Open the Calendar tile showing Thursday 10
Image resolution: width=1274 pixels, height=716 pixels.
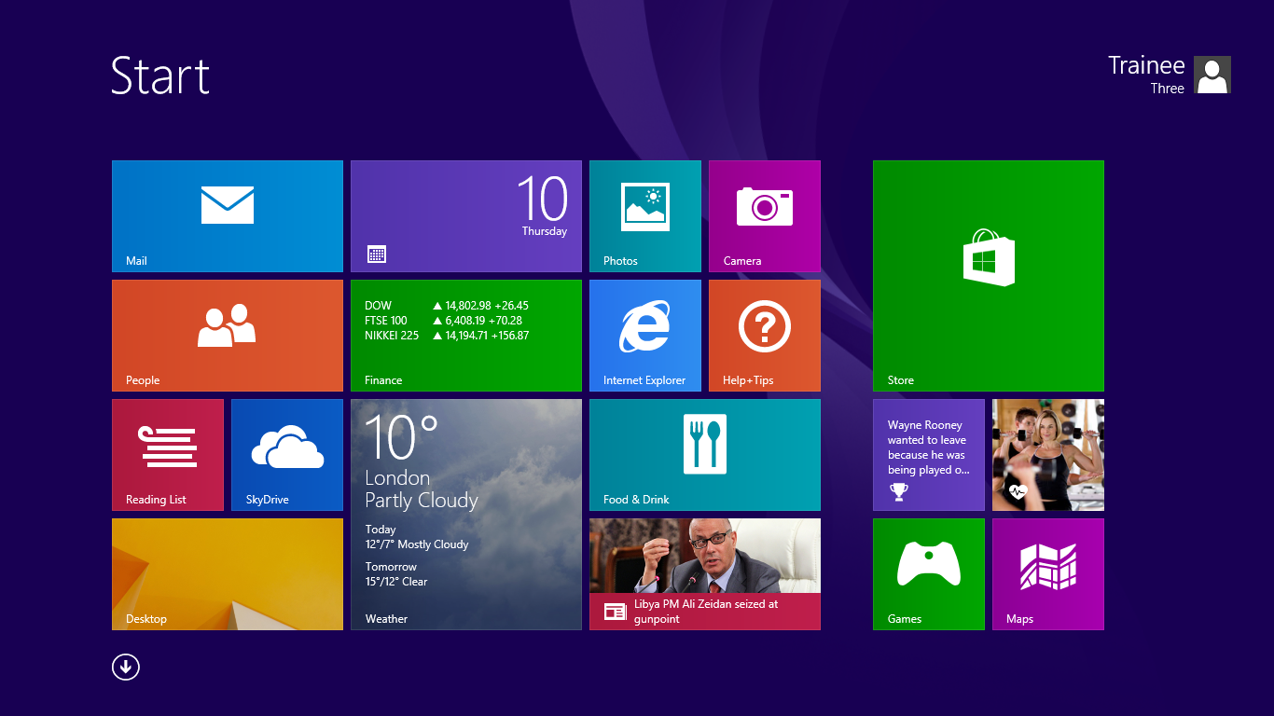[x=465, y=215]
